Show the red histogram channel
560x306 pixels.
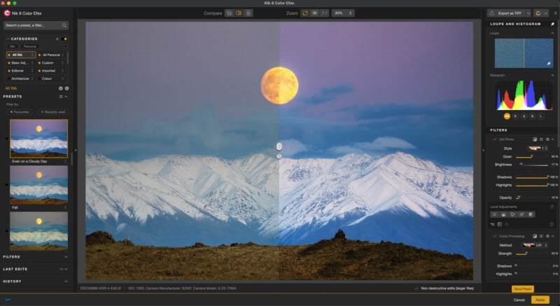click(517, 116)
